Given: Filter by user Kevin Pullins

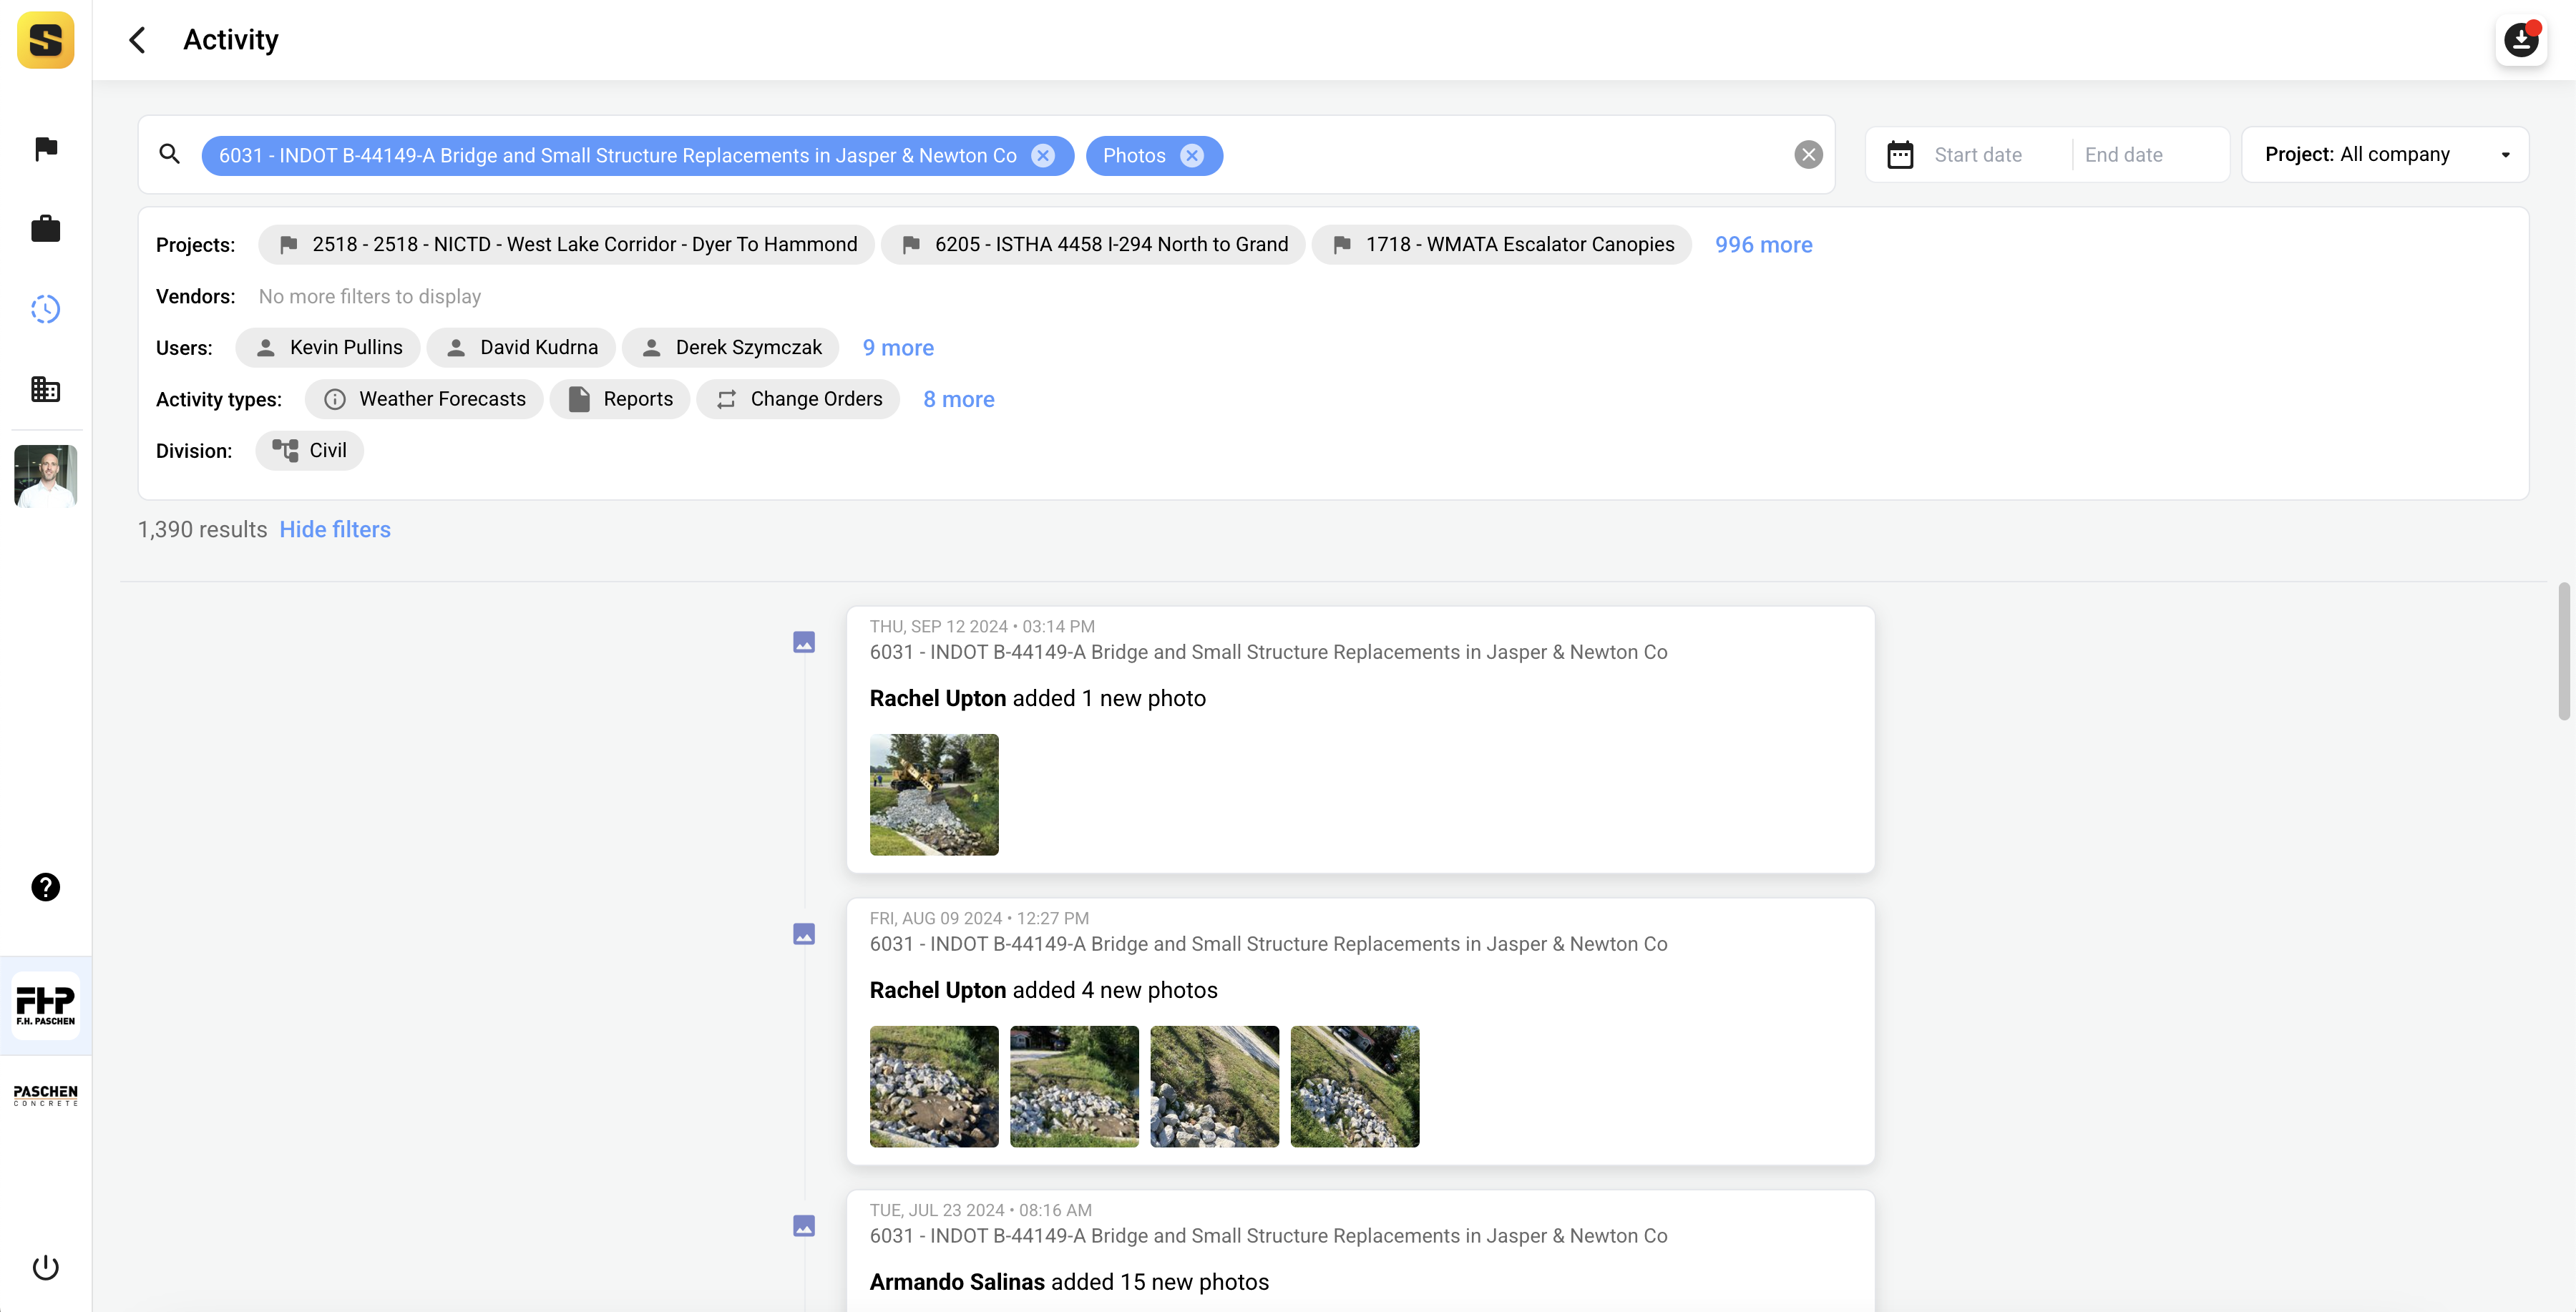Looking at the screenshot, I should [328, 347].
